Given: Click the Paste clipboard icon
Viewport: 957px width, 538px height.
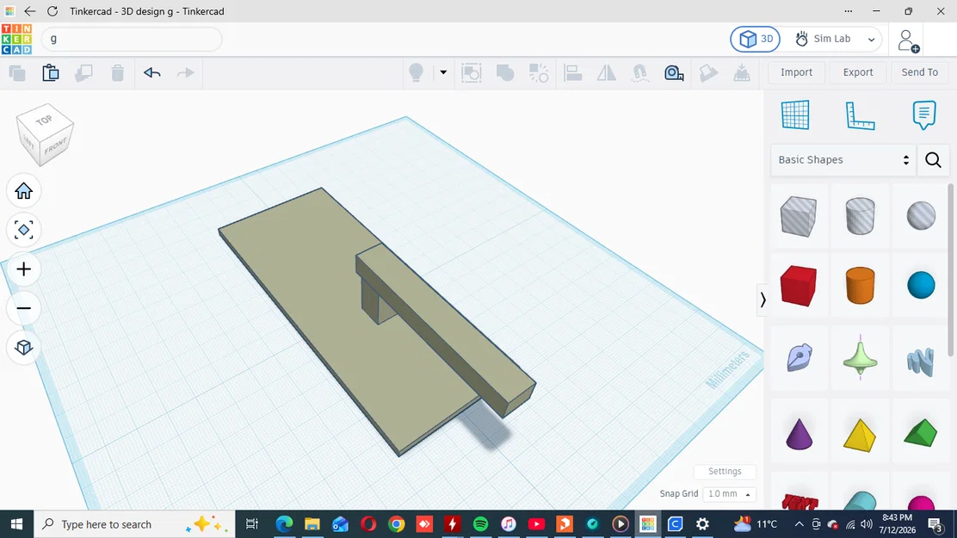Looking at the screenshot, I should pos(51,72).
